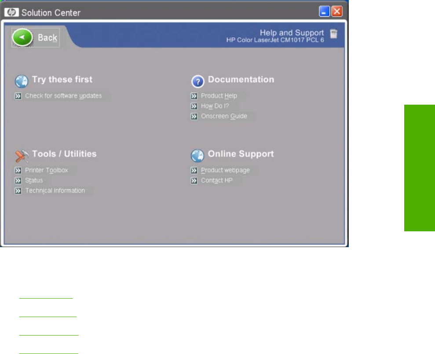Click the trash can icon near Help and Support
This screenshot has height=354, width=435.
[x=334, y=34]
